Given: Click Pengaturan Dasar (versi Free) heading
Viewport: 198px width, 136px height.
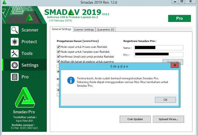Looking at the screenshot, I should tap(78, 41).
